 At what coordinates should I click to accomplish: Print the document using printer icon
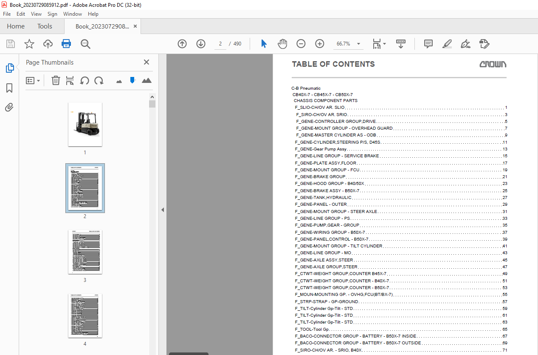[66, 44]
